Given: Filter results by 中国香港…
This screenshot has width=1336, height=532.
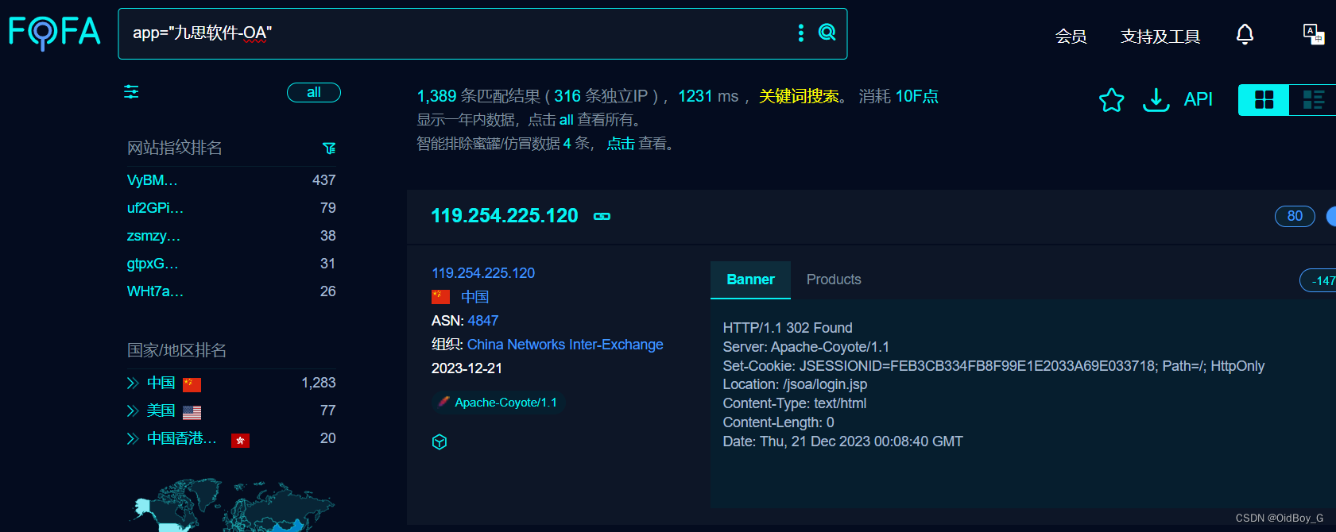Looking at the screenshot, I should click(x=182, y=438).
